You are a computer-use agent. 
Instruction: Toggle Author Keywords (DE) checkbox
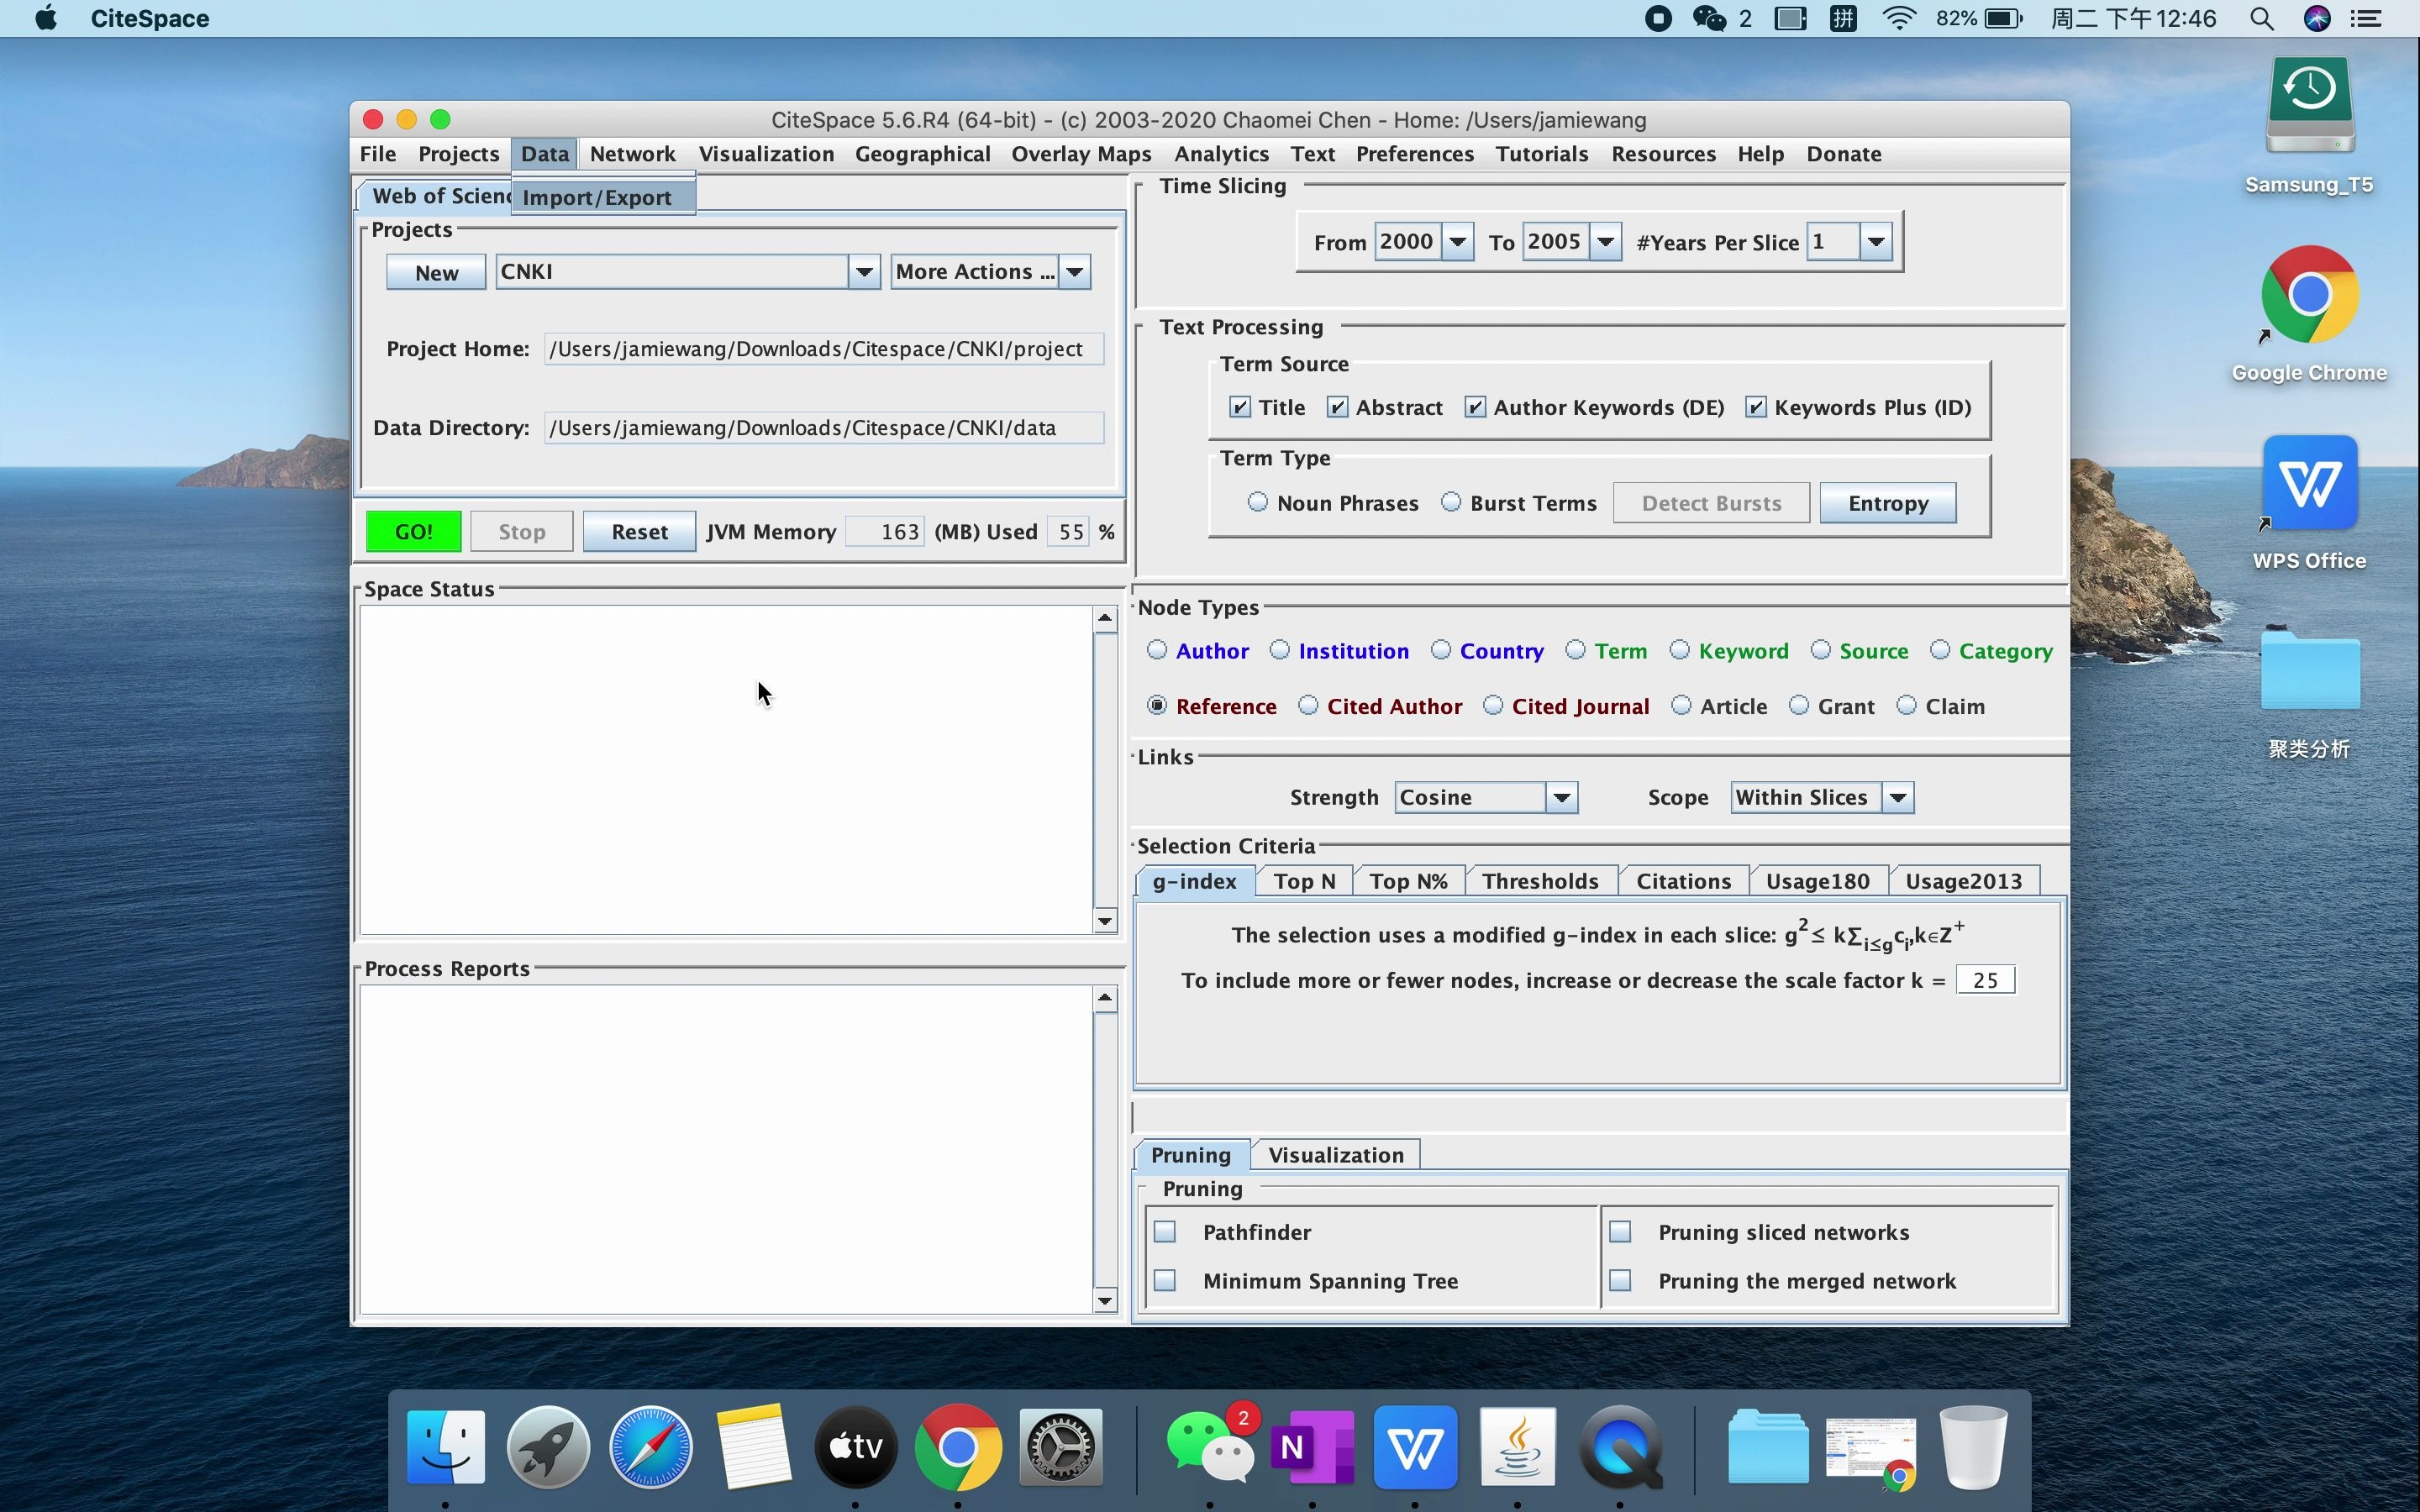(1475, 407)
